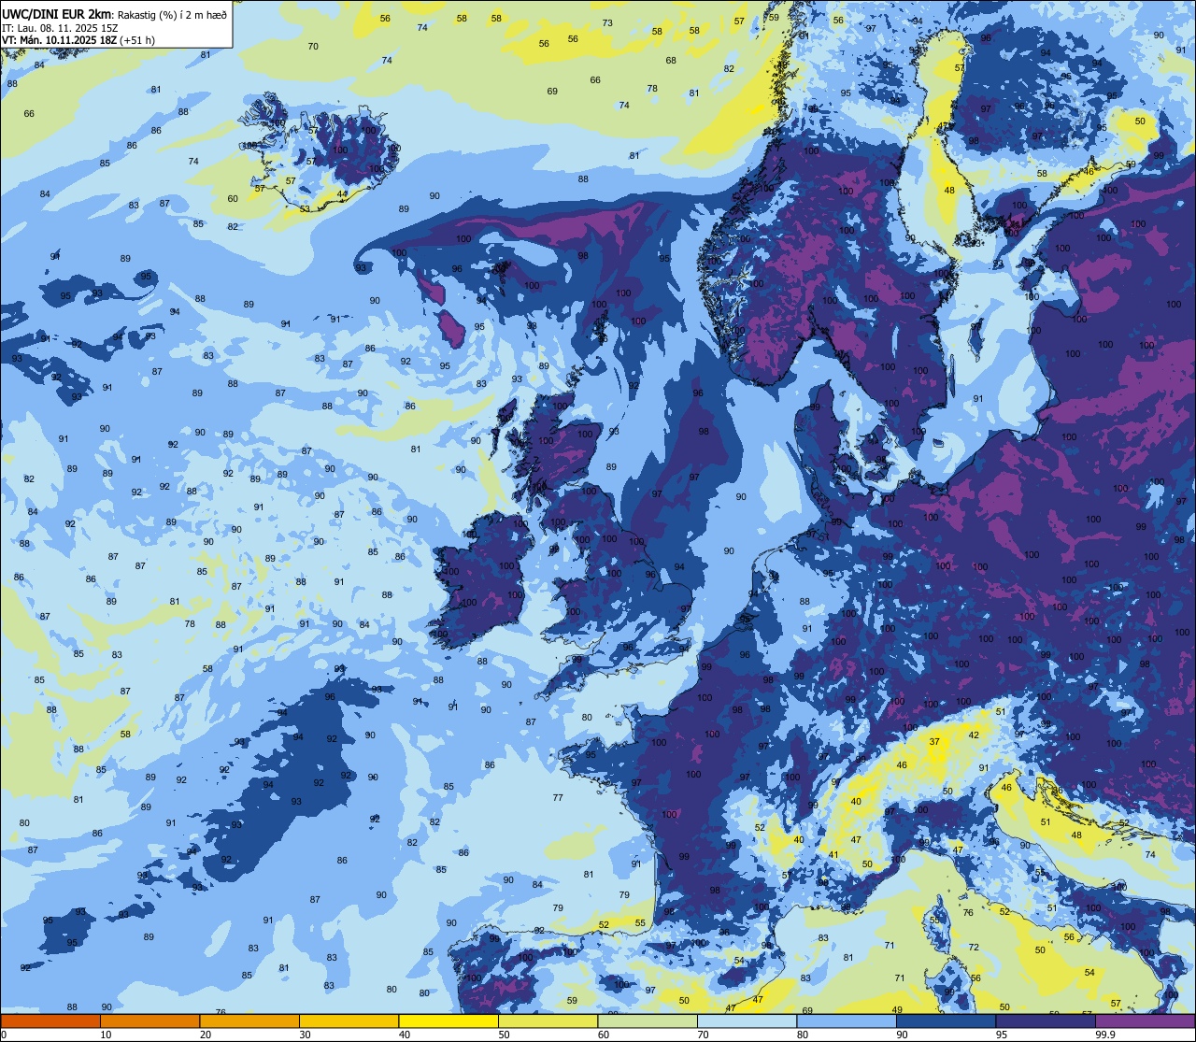1196x1042 pixels.
Task: Click the 50–60 pale yellow legend swatch
Action: 548,1021
